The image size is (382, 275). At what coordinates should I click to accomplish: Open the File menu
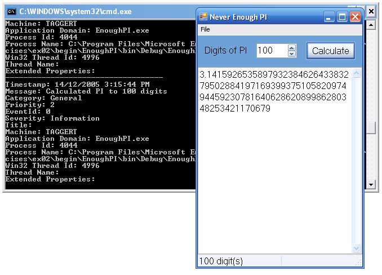pyautogui.click(x=205, y=29)
